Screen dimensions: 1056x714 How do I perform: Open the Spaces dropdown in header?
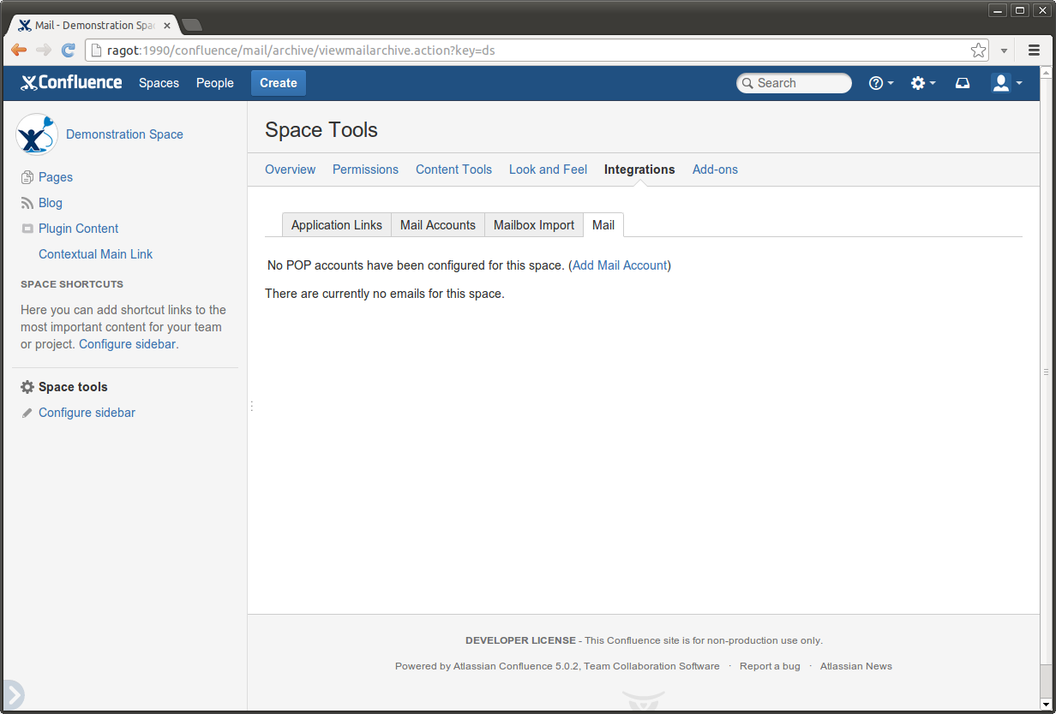pyautogui.click(x=159, y=83)
